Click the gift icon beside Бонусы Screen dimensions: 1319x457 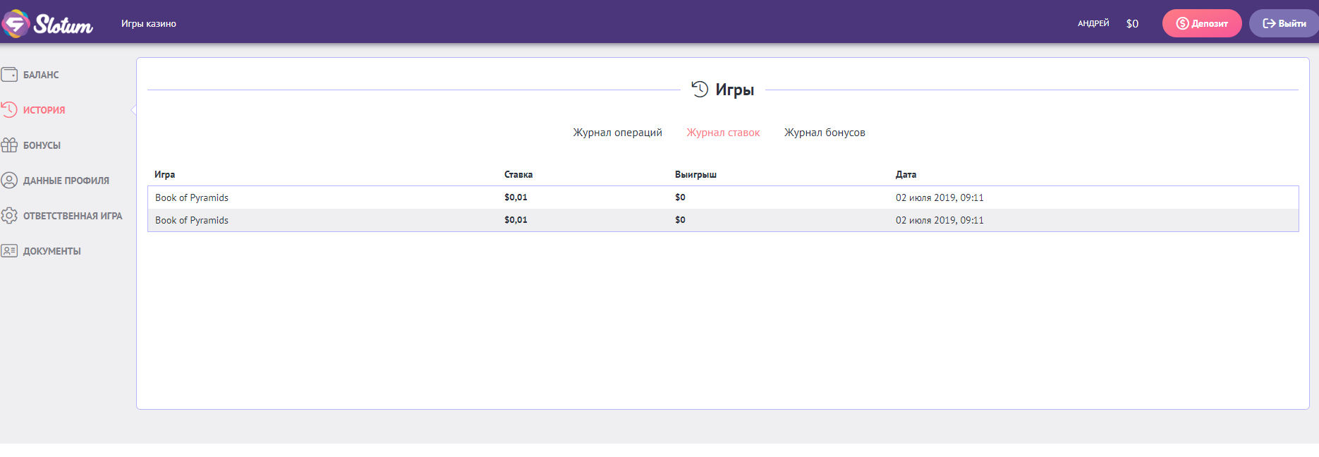tap(9, 145)
